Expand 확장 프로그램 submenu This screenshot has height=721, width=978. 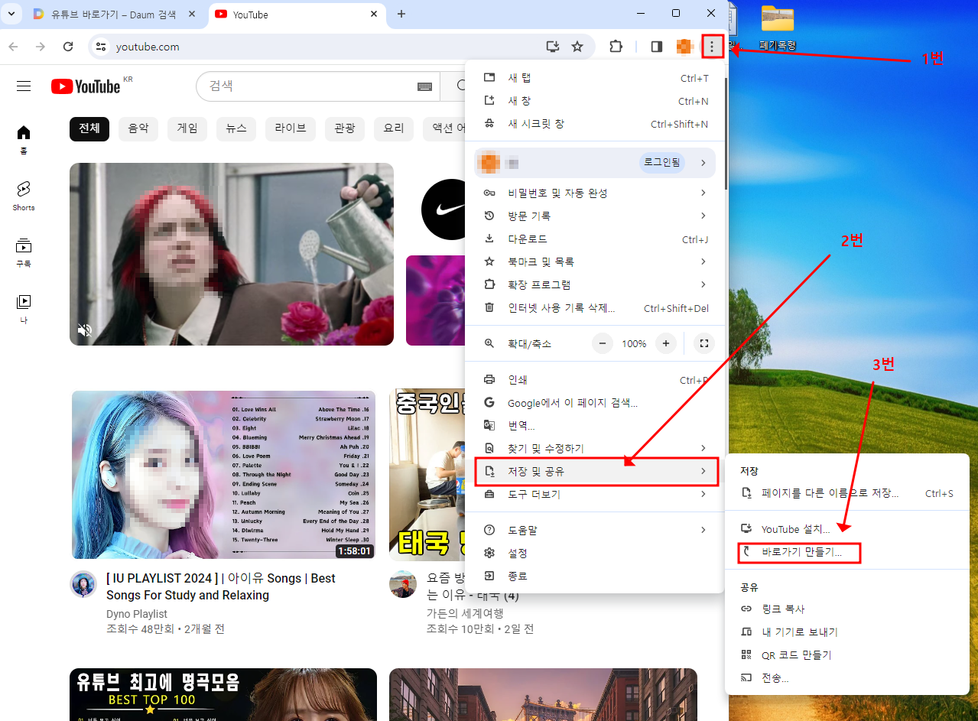pos(595,284)
